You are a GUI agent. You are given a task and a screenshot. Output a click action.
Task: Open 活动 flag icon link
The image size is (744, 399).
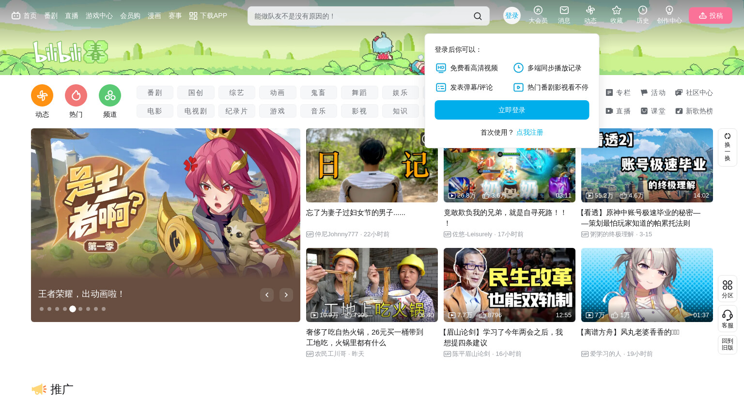[653, 92]
